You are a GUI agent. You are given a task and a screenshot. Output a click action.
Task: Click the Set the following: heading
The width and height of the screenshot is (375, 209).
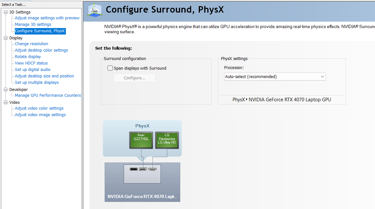pos(114,48)
